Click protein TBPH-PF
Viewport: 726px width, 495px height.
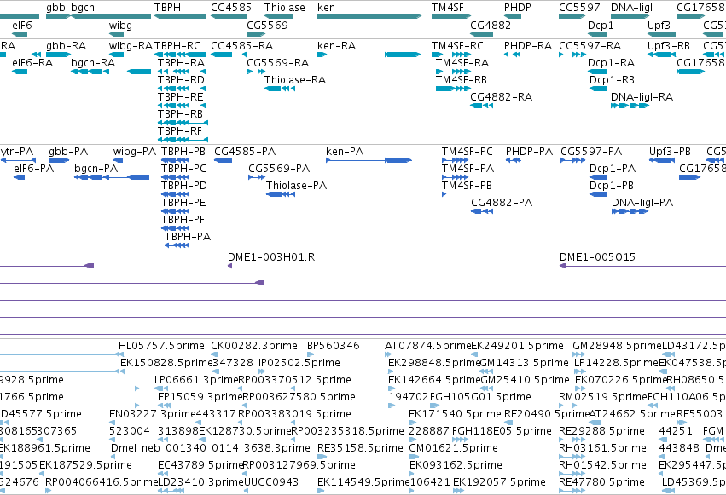(176, 228)
